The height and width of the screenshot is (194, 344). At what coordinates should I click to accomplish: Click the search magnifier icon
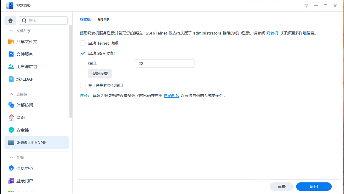pos(24,21)
